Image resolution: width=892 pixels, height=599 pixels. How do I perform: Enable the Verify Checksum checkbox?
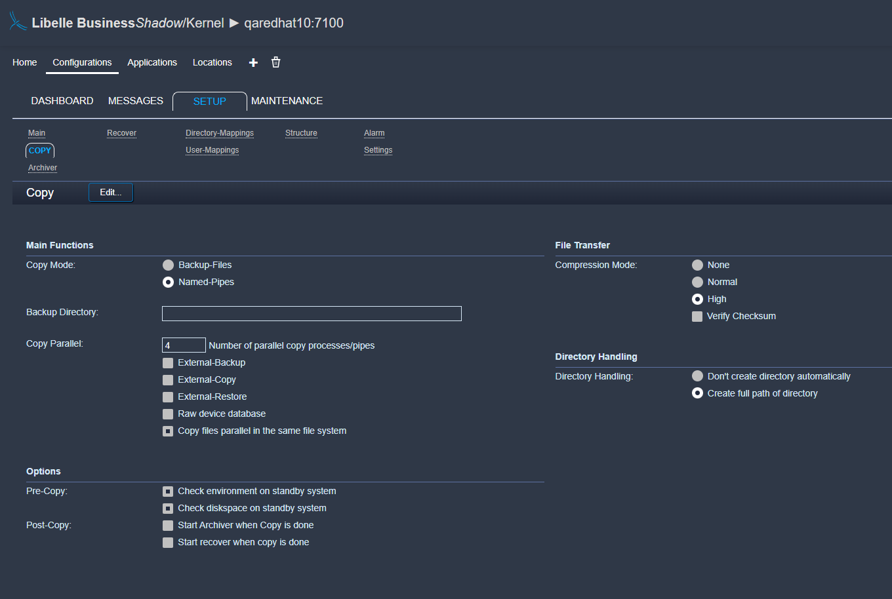pos(697,317)
